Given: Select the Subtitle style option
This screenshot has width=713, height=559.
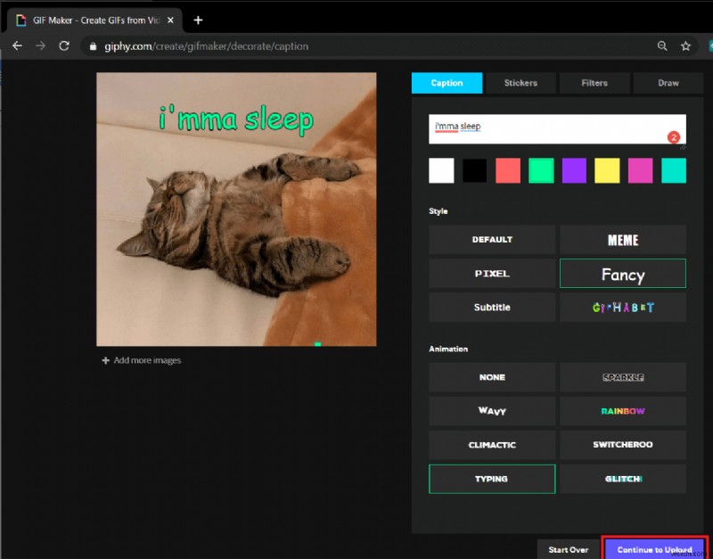Looking at the screenshot, I should (x=492, y=307).
